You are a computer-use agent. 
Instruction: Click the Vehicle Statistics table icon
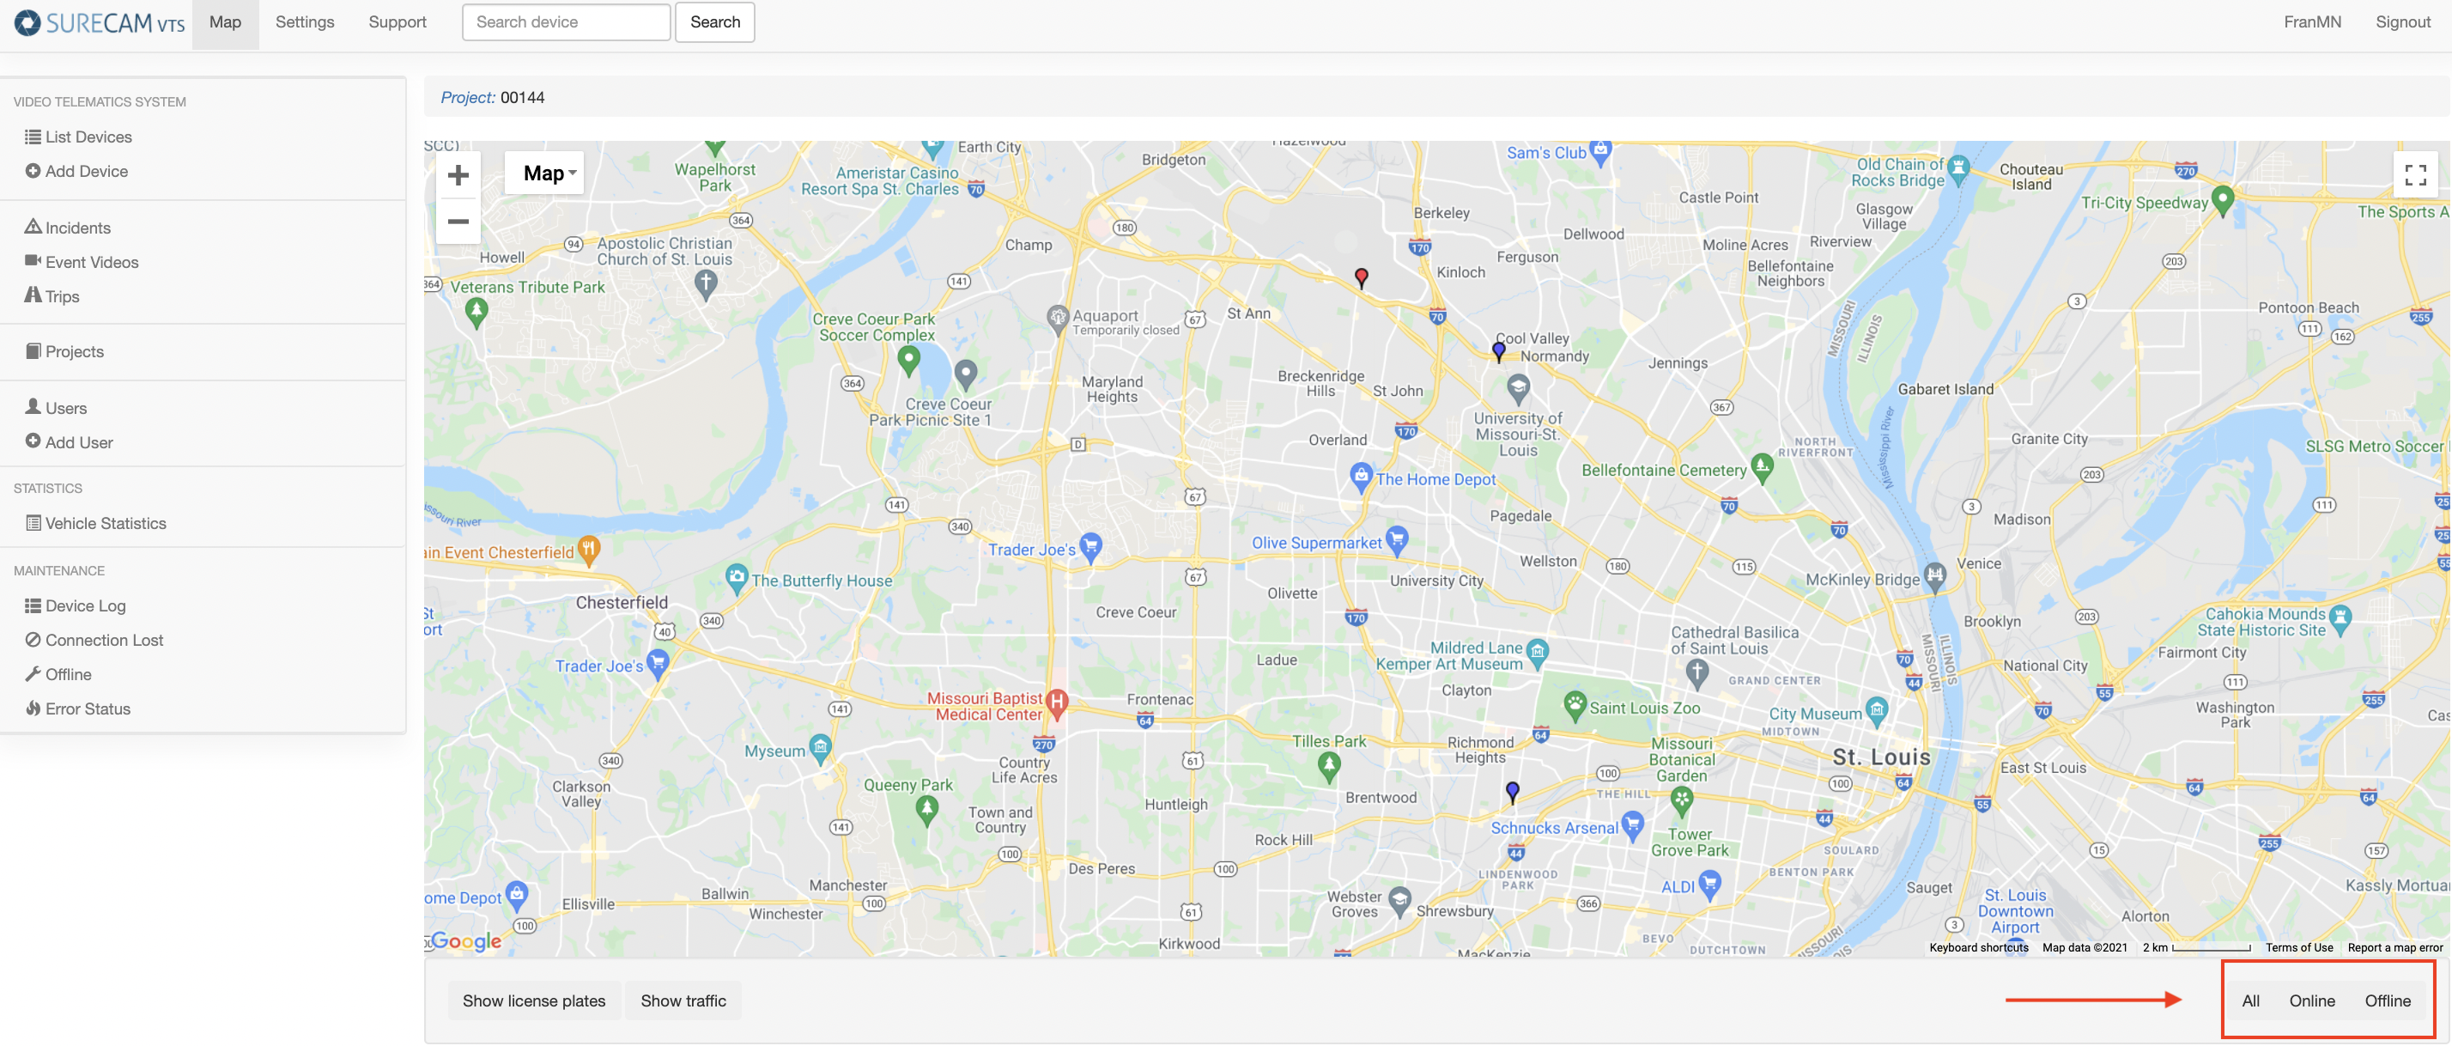[33, 524]
